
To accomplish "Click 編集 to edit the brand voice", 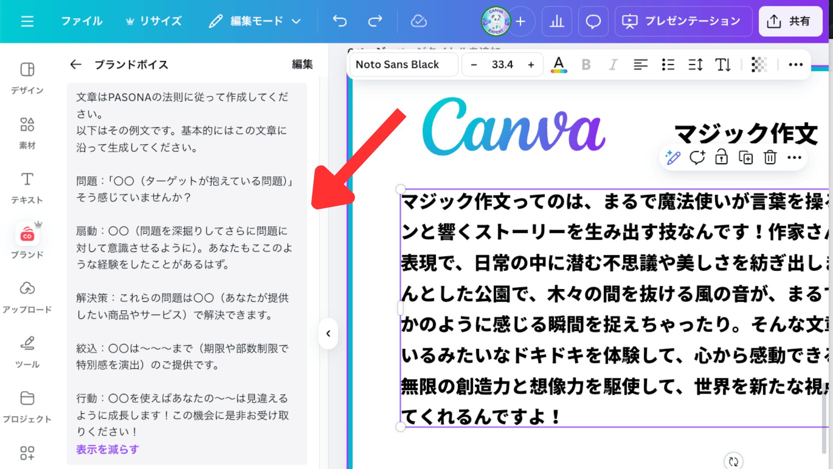I will pos(302,65).
